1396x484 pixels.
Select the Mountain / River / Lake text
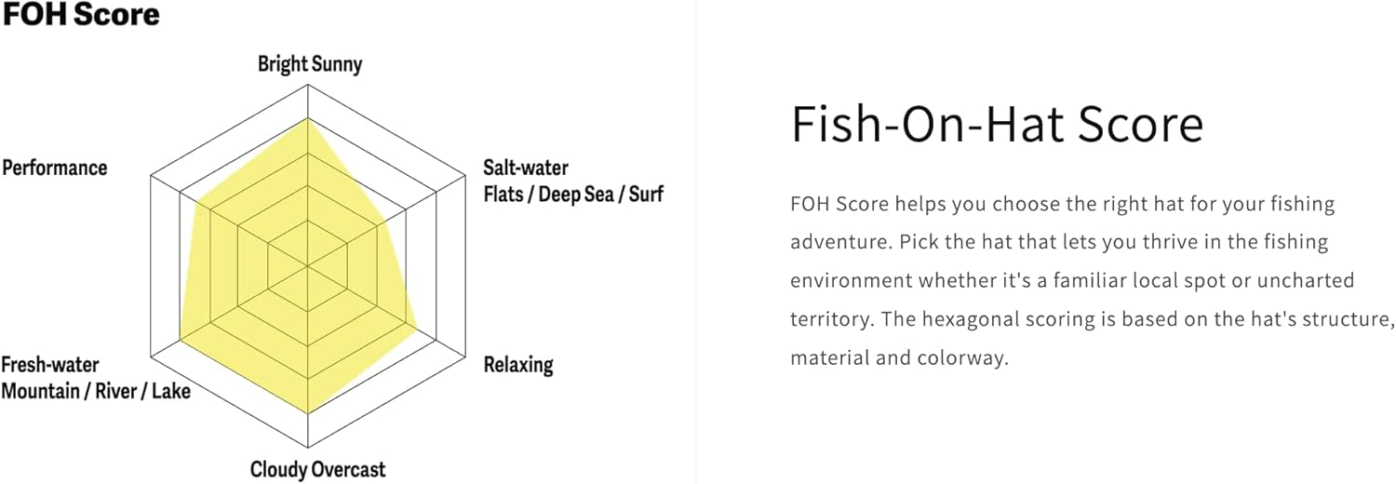pyautogui.click(x=96, y=391)
